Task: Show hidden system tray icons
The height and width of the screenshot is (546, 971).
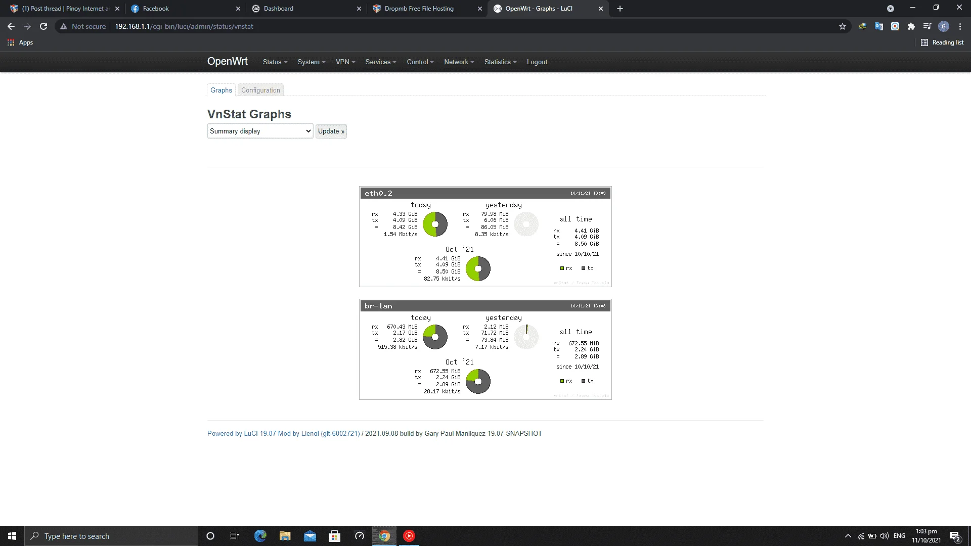Action: [848, 536]
